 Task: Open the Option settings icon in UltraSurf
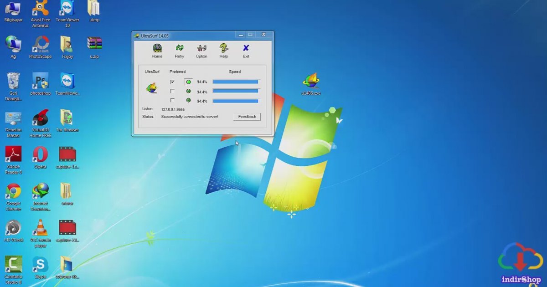201,48
